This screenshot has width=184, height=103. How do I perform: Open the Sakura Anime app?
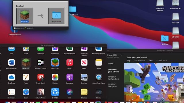click(41, 92)
